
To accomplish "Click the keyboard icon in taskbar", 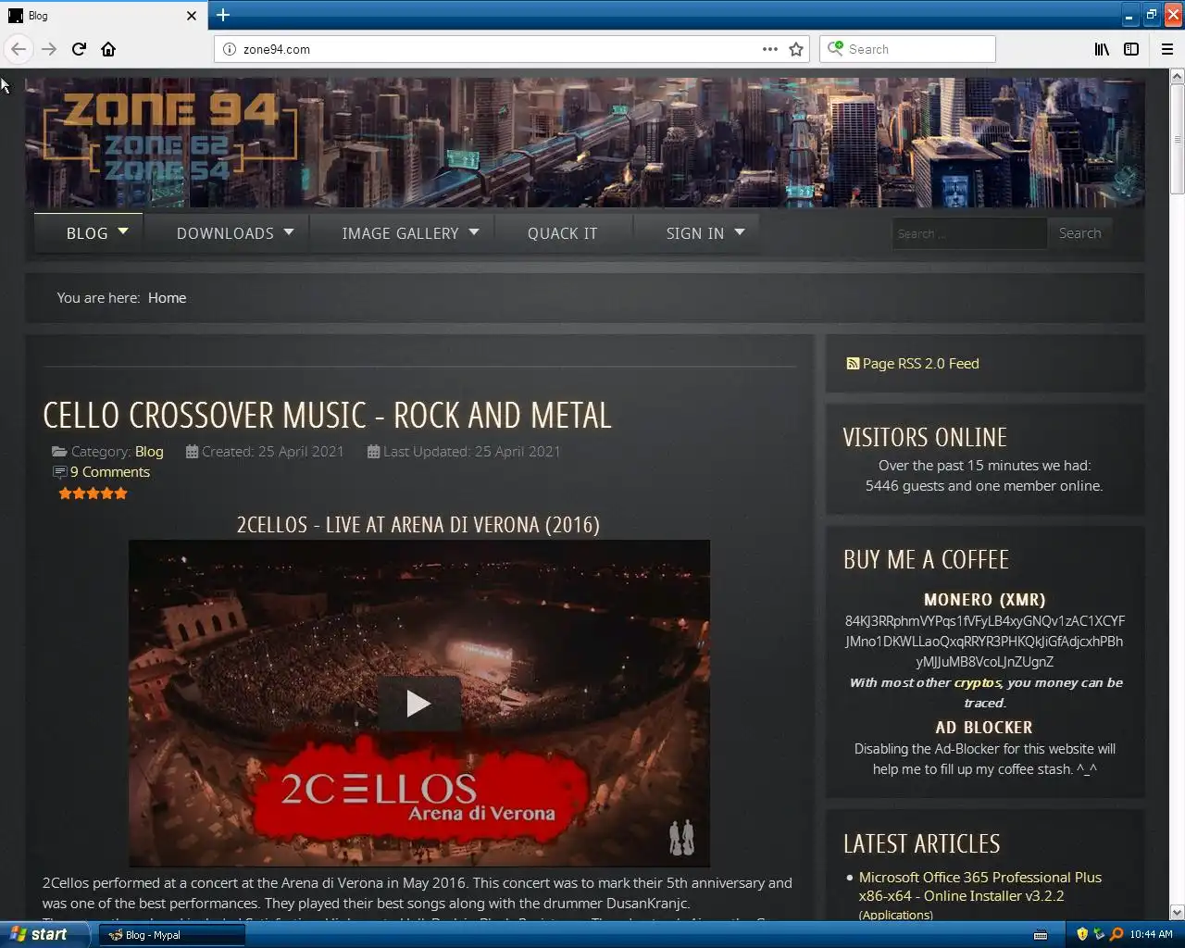I will (1041, 934).
